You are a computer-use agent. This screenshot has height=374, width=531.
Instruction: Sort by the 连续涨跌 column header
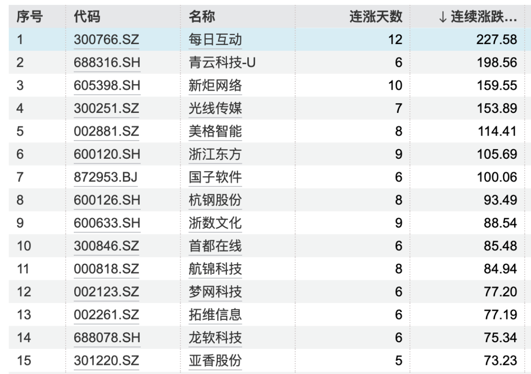(x=477, y=17)
